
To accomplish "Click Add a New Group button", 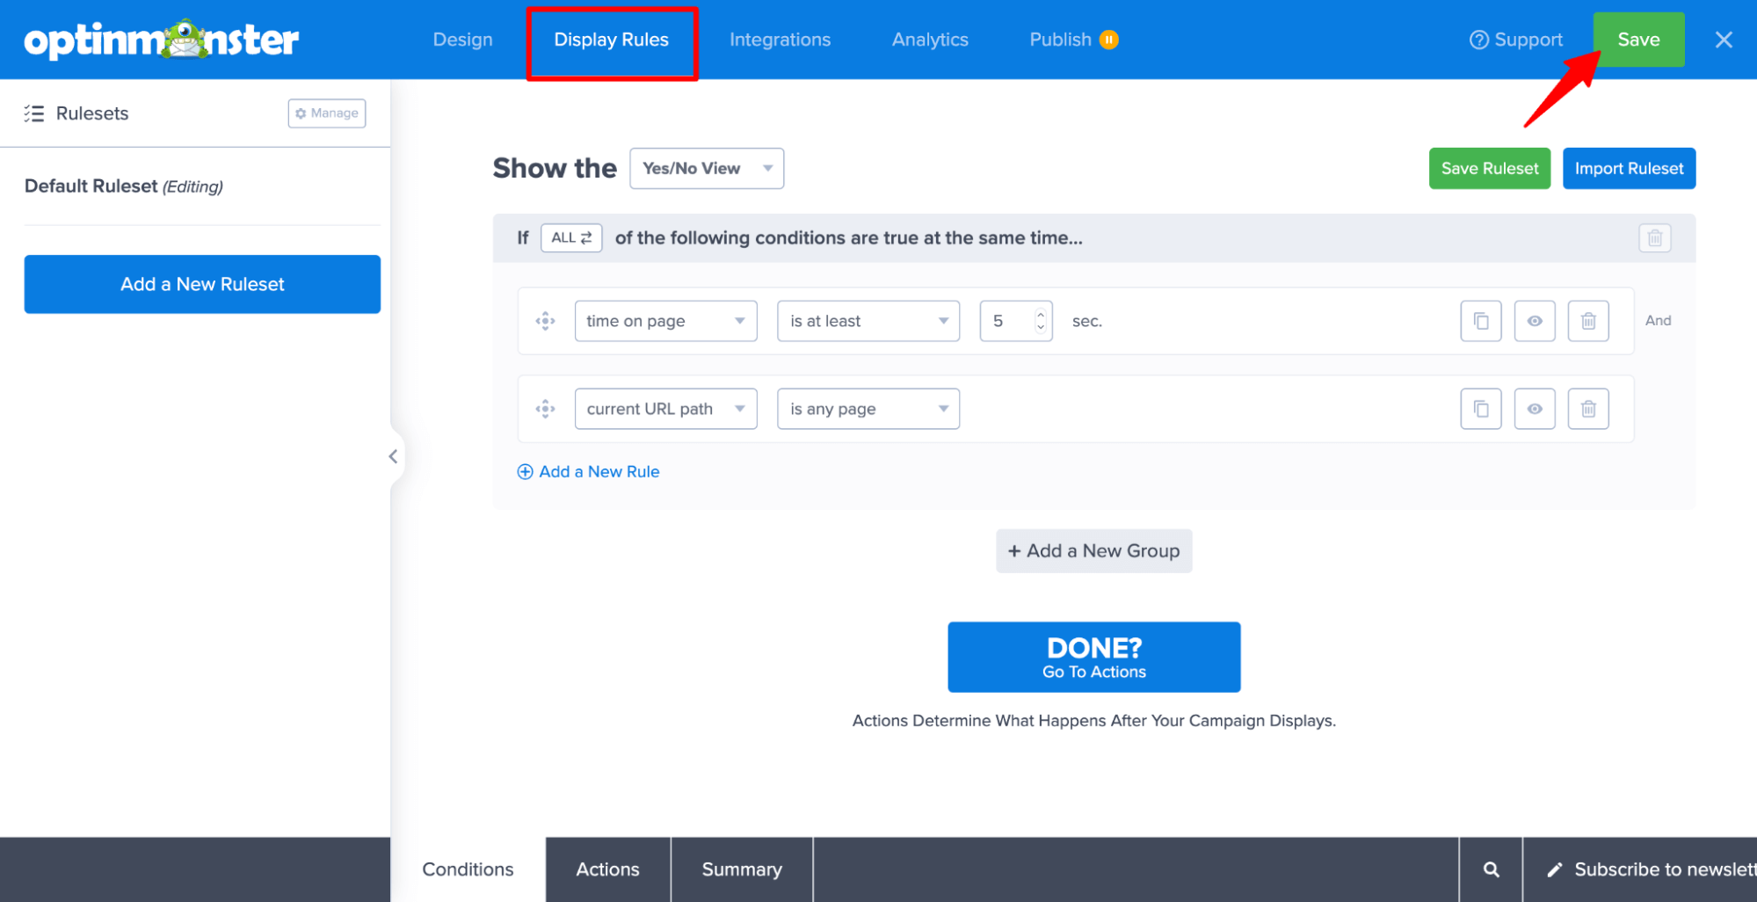I will tap(1093, 551).
